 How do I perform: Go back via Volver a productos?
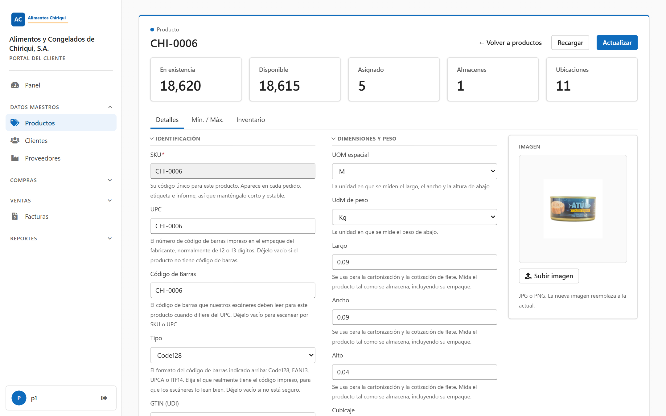pos(510,43)
